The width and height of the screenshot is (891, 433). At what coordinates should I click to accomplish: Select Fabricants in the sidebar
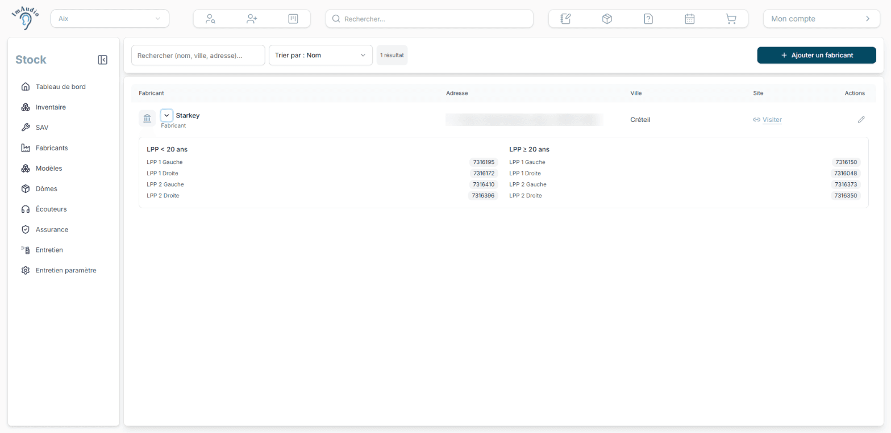(52, 148)
